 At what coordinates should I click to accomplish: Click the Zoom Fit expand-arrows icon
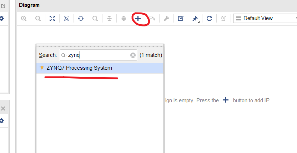(52, 18)
